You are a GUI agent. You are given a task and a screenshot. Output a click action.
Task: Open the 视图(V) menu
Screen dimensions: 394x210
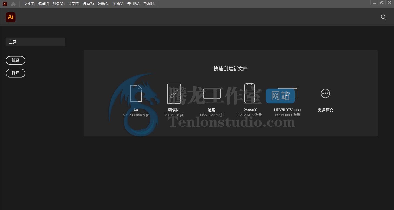click(x=118, y=4)
